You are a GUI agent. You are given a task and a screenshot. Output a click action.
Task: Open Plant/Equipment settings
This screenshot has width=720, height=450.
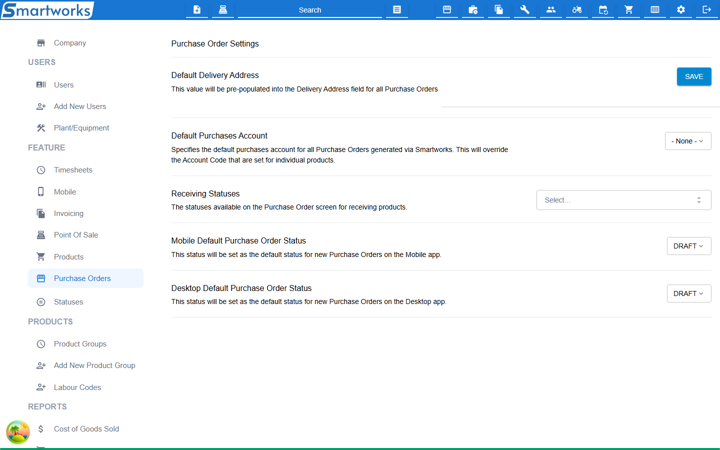tap(85, 128)
